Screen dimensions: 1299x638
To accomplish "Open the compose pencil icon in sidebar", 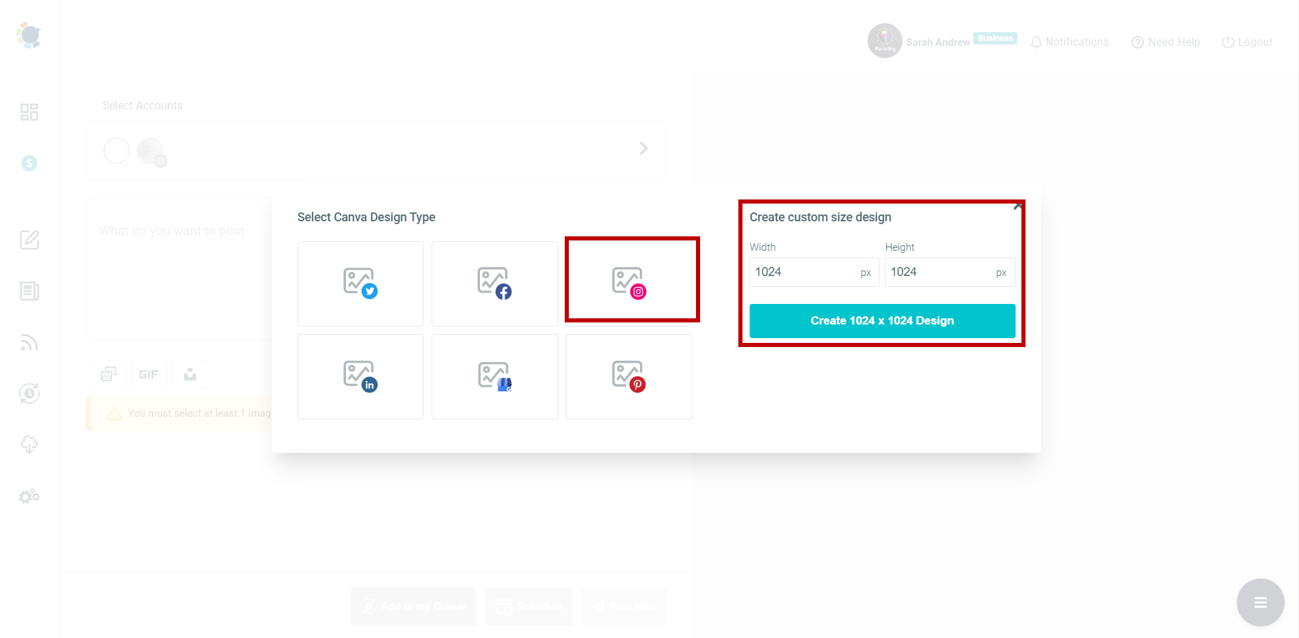I will coord(29,240).
